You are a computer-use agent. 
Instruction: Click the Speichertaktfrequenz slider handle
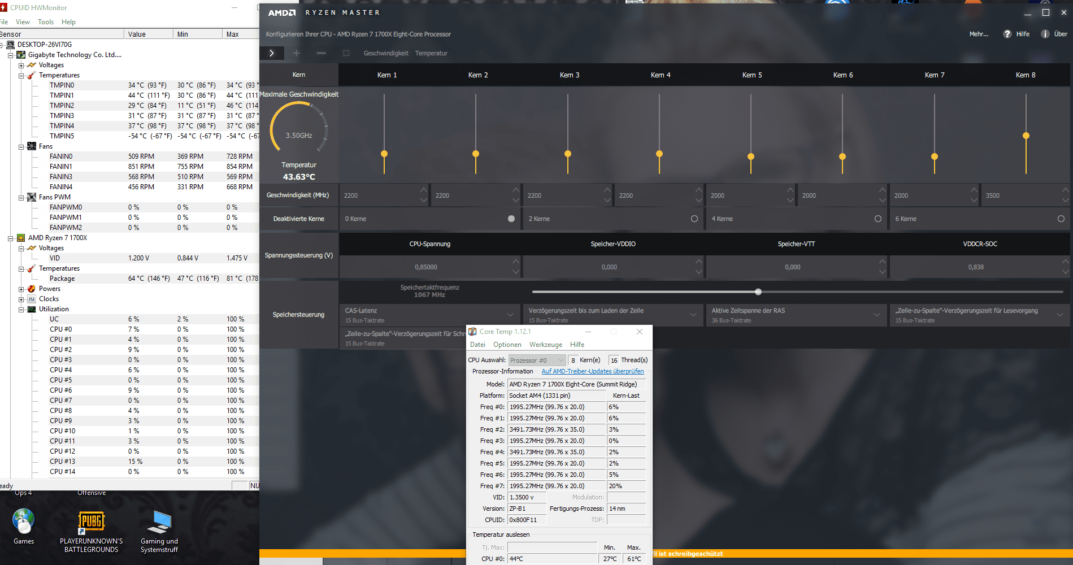tap(758, 292)
